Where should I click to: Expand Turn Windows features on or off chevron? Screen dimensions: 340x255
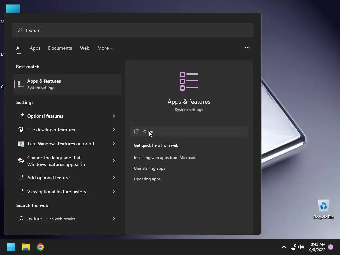click(x=114, y=144)
